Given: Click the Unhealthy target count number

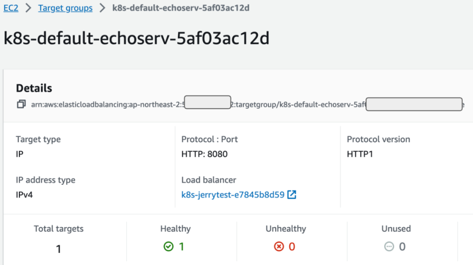Looking at the screenshot, I should point(292,247).
